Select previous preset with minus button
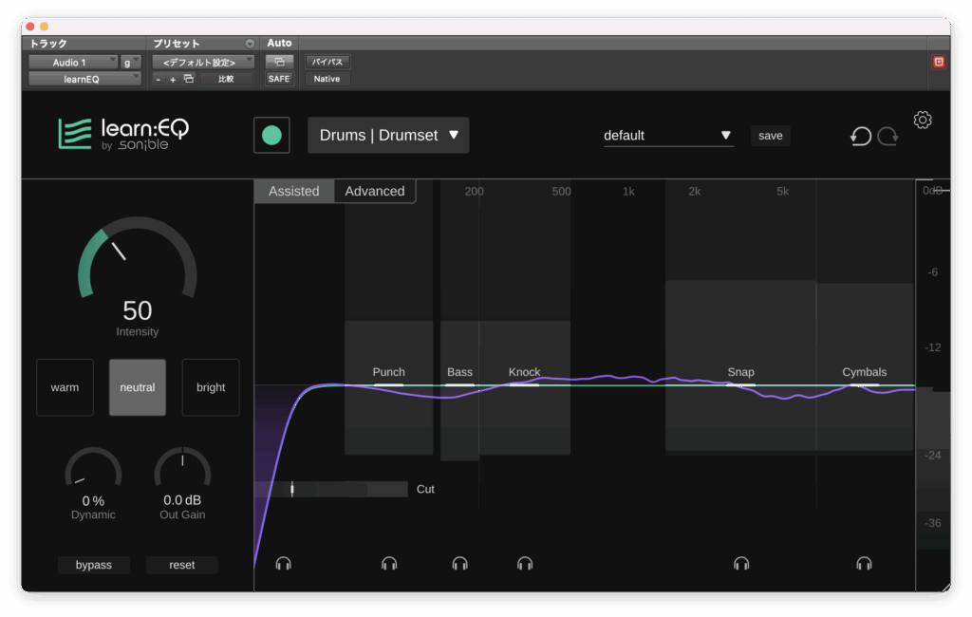 click(159, 80)
